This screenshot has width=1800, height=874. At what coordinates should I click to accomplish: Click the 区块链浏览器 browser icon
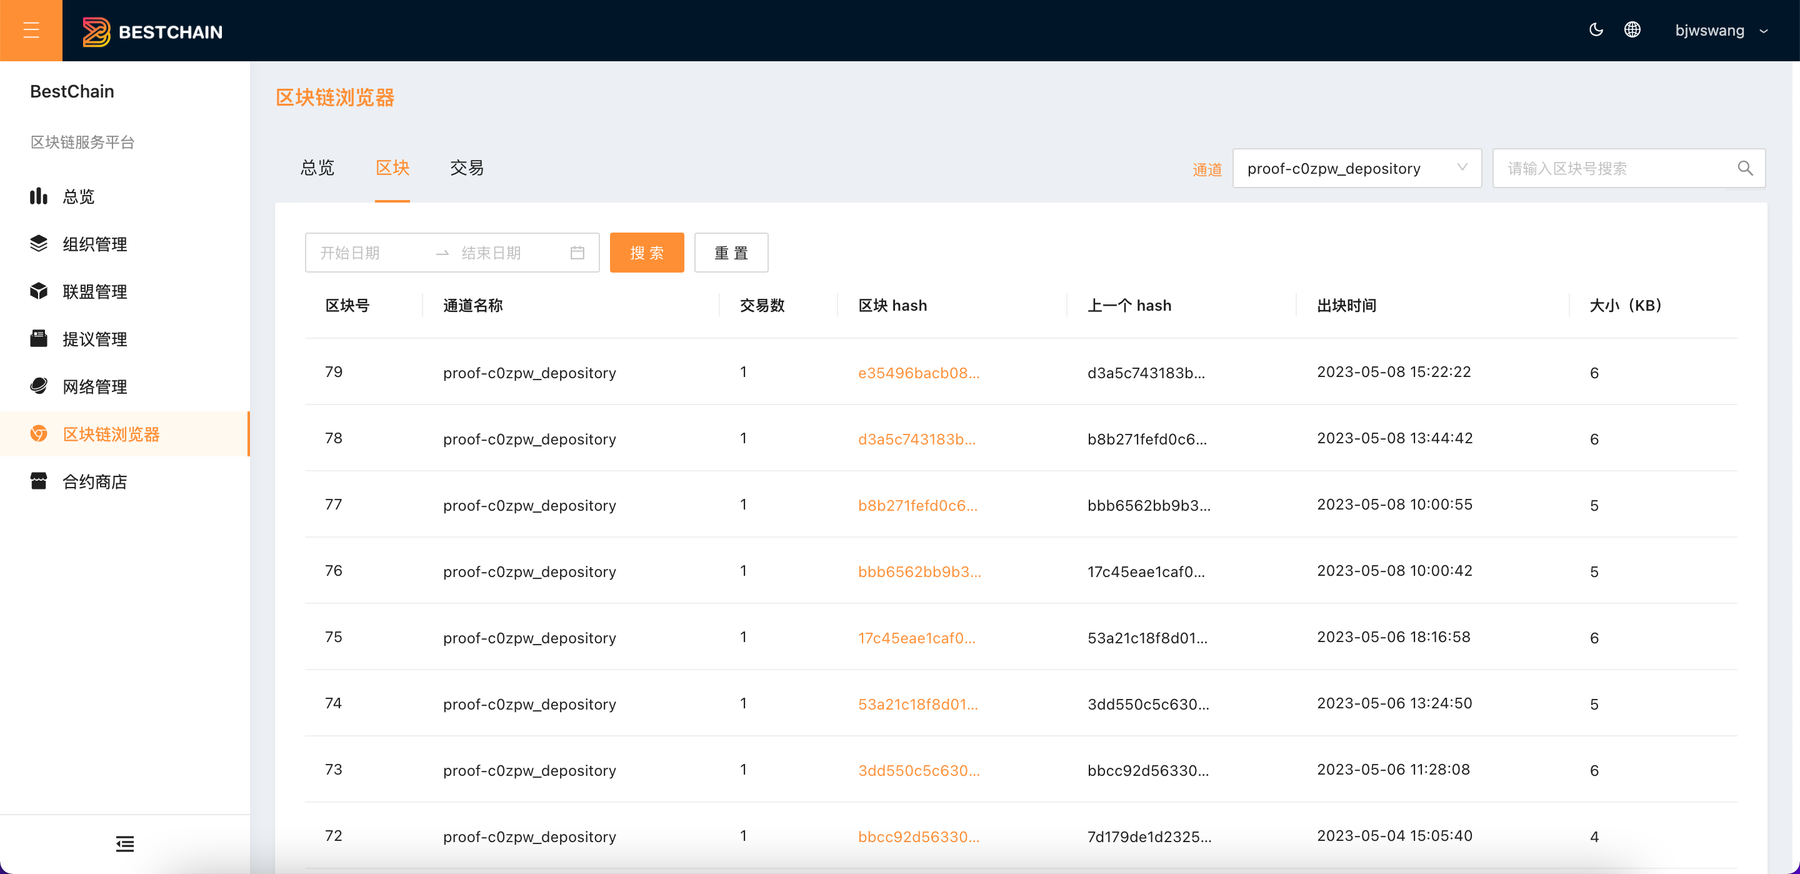click(x=38, y=433)
